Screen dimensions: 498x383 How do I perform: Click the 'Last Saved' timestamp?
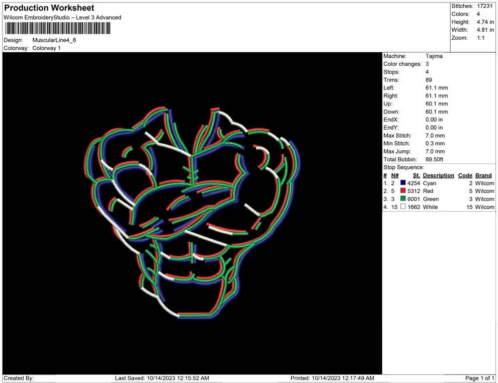[162, 378]
